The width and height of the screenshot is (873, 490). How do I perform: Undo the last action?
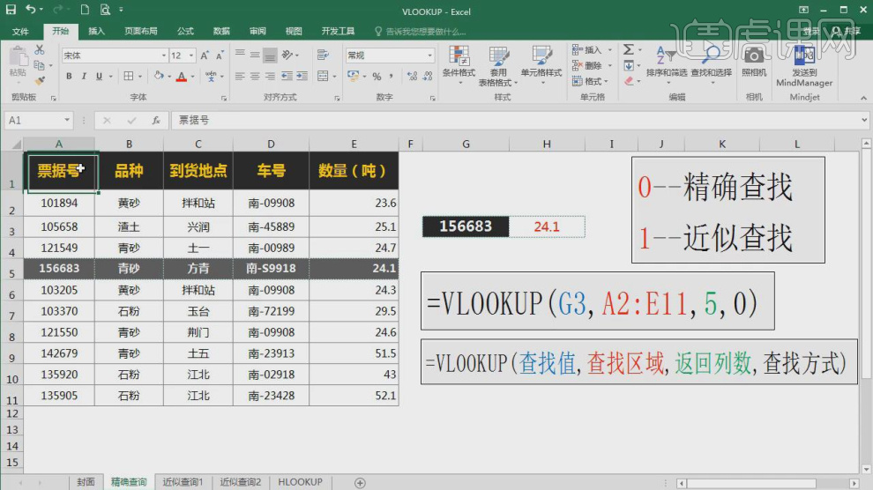(x=31, y=10)
